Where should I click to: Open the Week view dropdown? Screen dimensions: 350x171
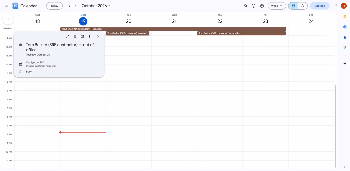(277, 6)
